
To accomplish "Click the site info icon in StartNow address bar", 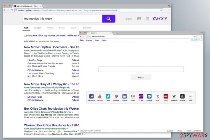I will (x=90, y=37).
